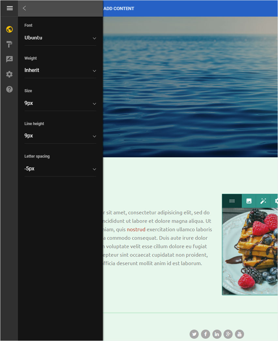
Task: Select the globe icon in sidebar
Action: tap(9, 29)
